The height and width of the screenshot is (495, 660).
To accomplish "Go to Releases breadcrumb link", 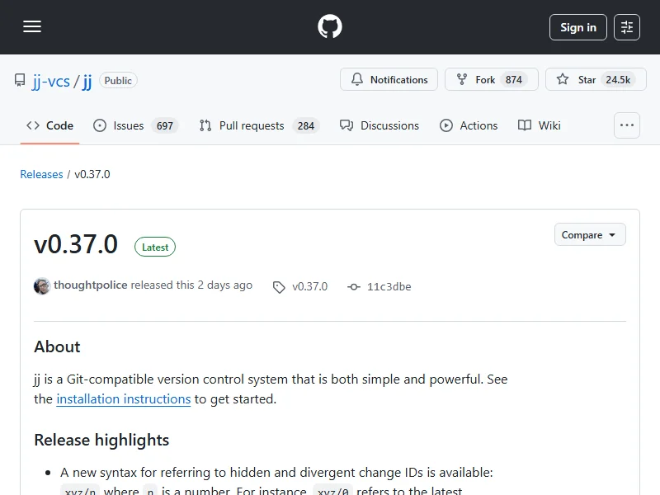I will coord(41,175).
